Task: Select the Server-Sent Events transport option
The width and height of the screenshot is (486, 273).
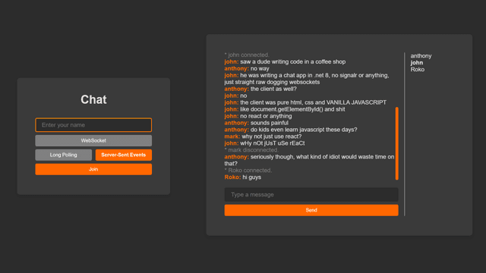Action: [x=124, y=155]
